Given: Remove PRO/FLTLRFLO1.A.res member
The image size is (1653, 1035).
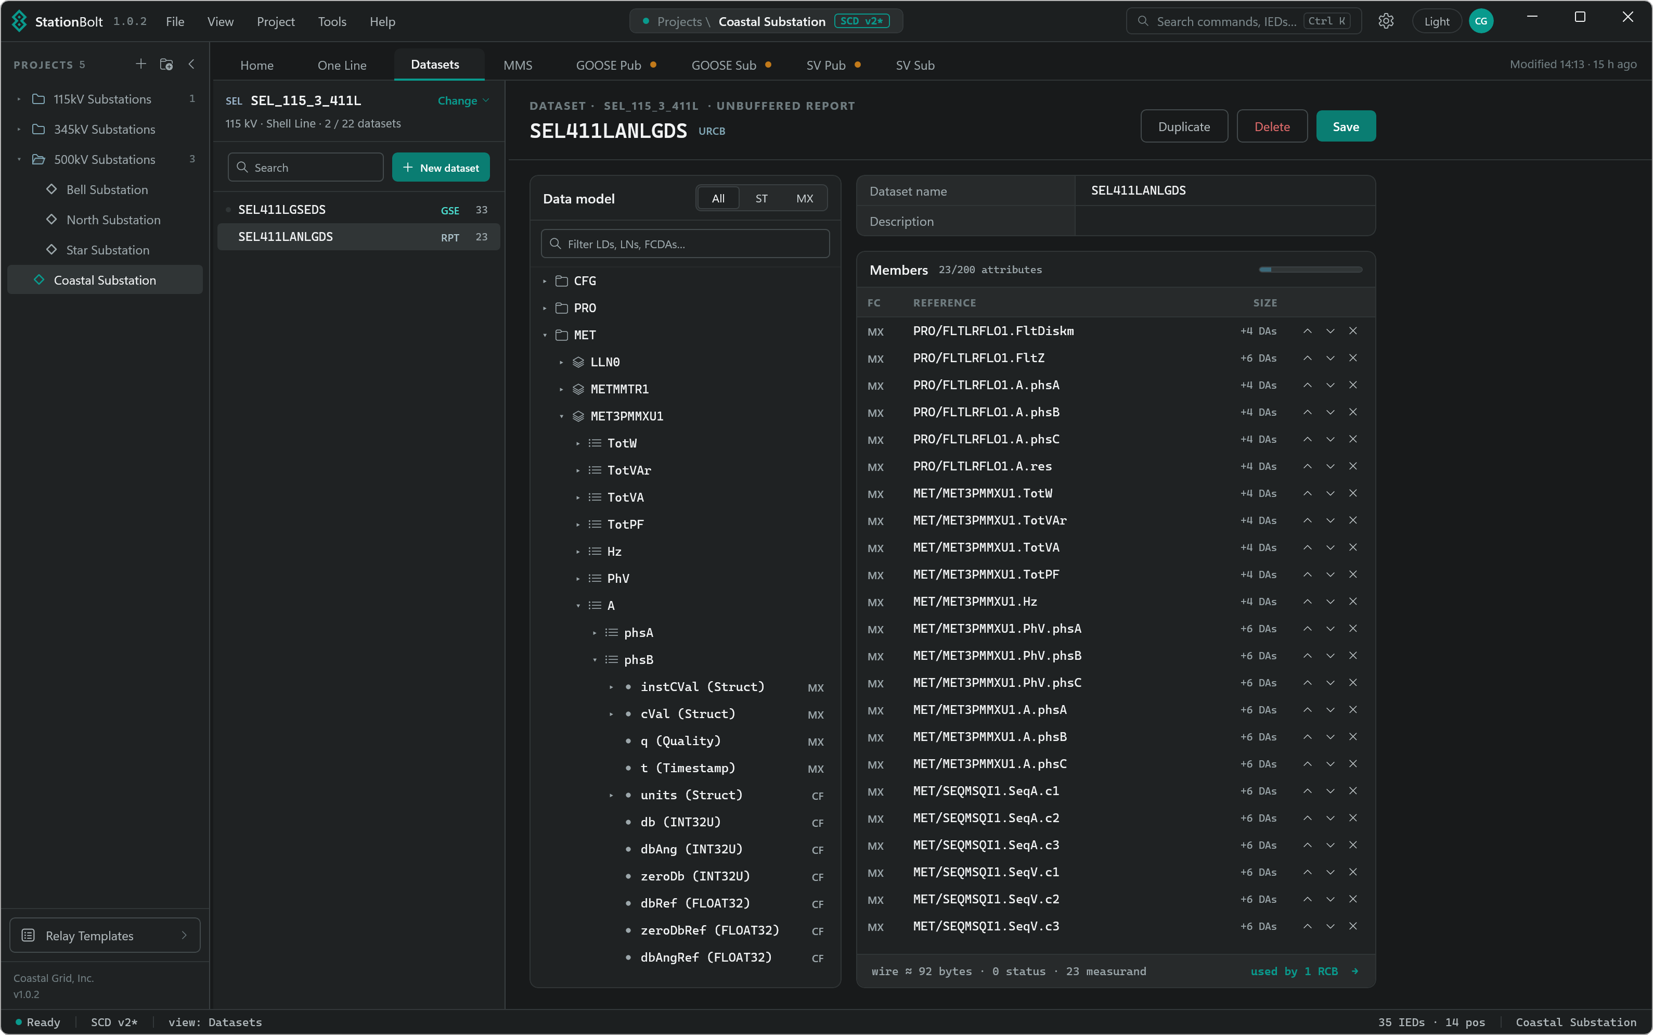Looking at the screenshot, I should point(1353,466).
